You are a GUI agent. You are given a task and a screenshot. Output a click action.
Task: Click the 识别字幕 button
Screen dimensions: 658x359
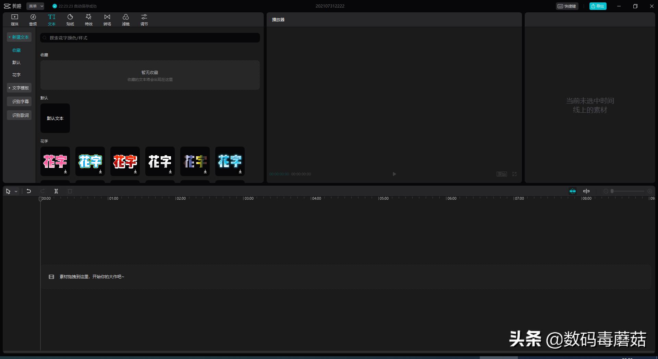point(19,101)
